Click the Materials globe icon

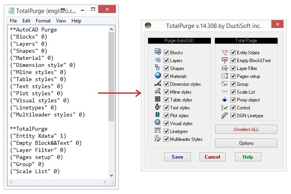158,76
